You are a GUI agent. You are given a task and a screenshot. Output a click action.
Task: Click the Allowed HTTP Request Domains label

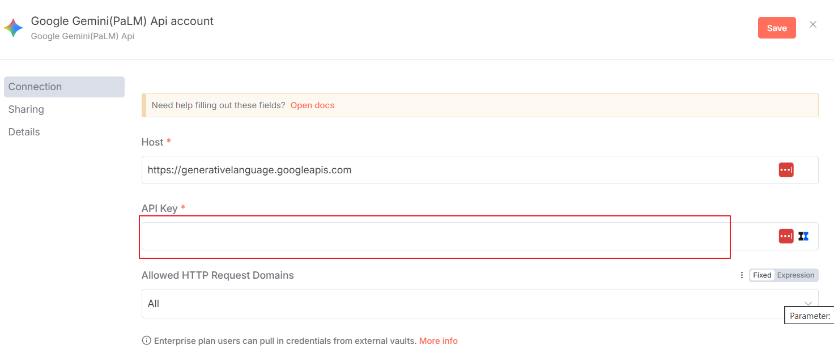pyautogui.click(x=218, y=275)
